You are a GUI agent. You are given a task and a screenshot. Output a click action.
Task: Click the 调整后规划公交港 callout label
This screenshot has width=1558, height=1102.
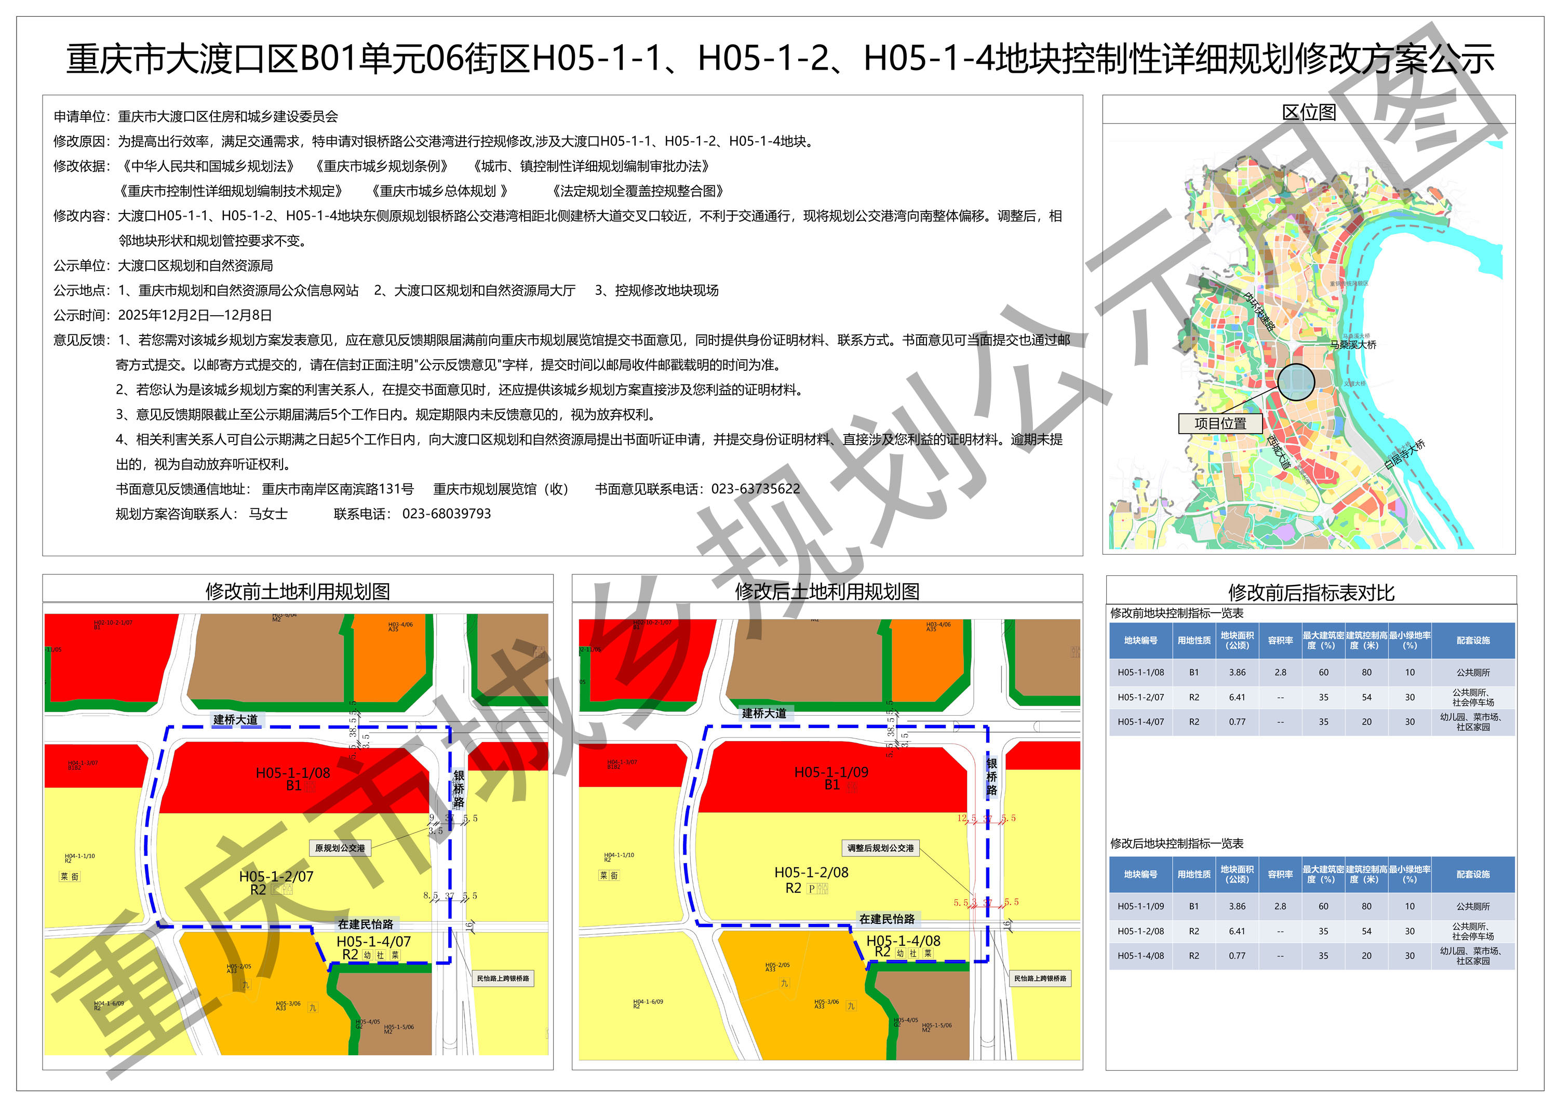880,848
